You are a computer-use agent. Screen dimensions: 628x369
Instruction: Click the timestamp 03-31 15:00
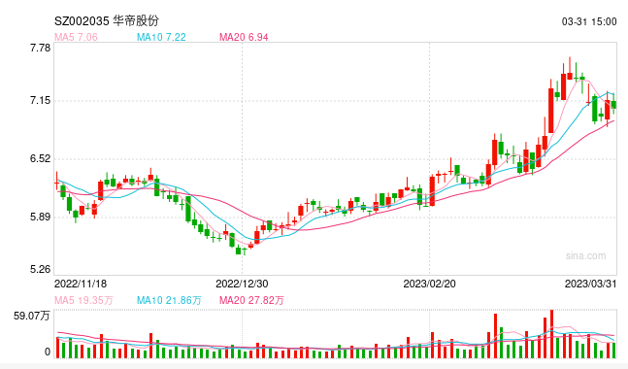(589, 21)
